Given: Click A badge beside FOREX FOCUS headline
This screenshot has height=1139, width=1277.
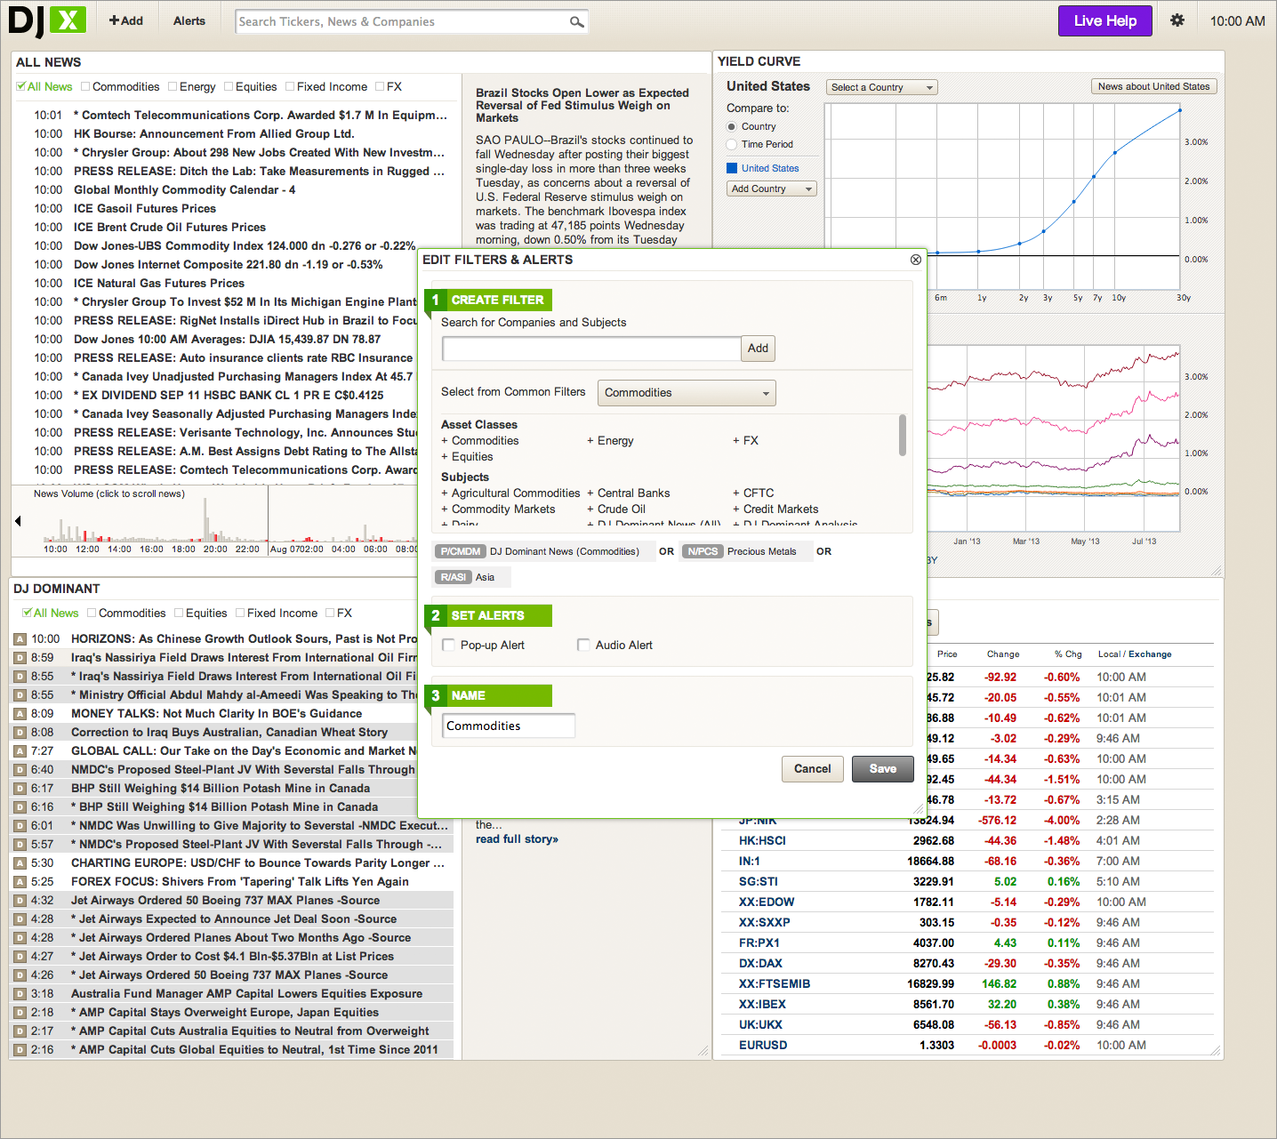Looking at the screenshot, I should (x=20, y=882).
